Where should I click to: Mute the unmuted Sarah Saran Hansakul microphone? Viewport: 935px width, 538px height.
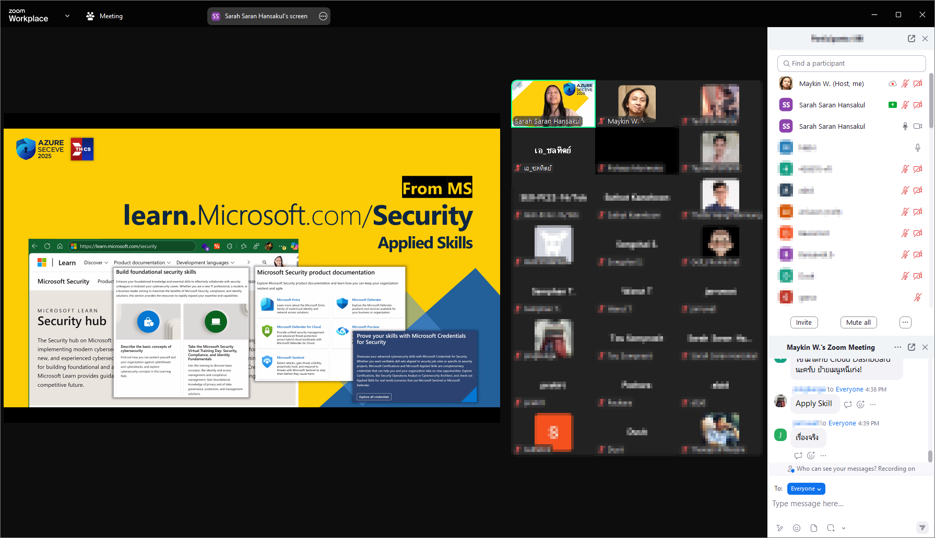905,126
